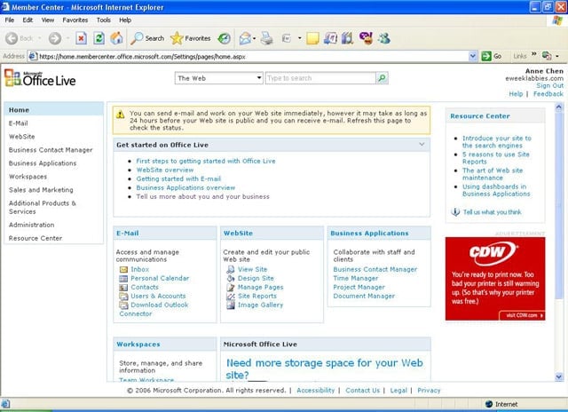Open Introduce your site to search engines link
568x412 pixels.
click(x=497, y=142)
